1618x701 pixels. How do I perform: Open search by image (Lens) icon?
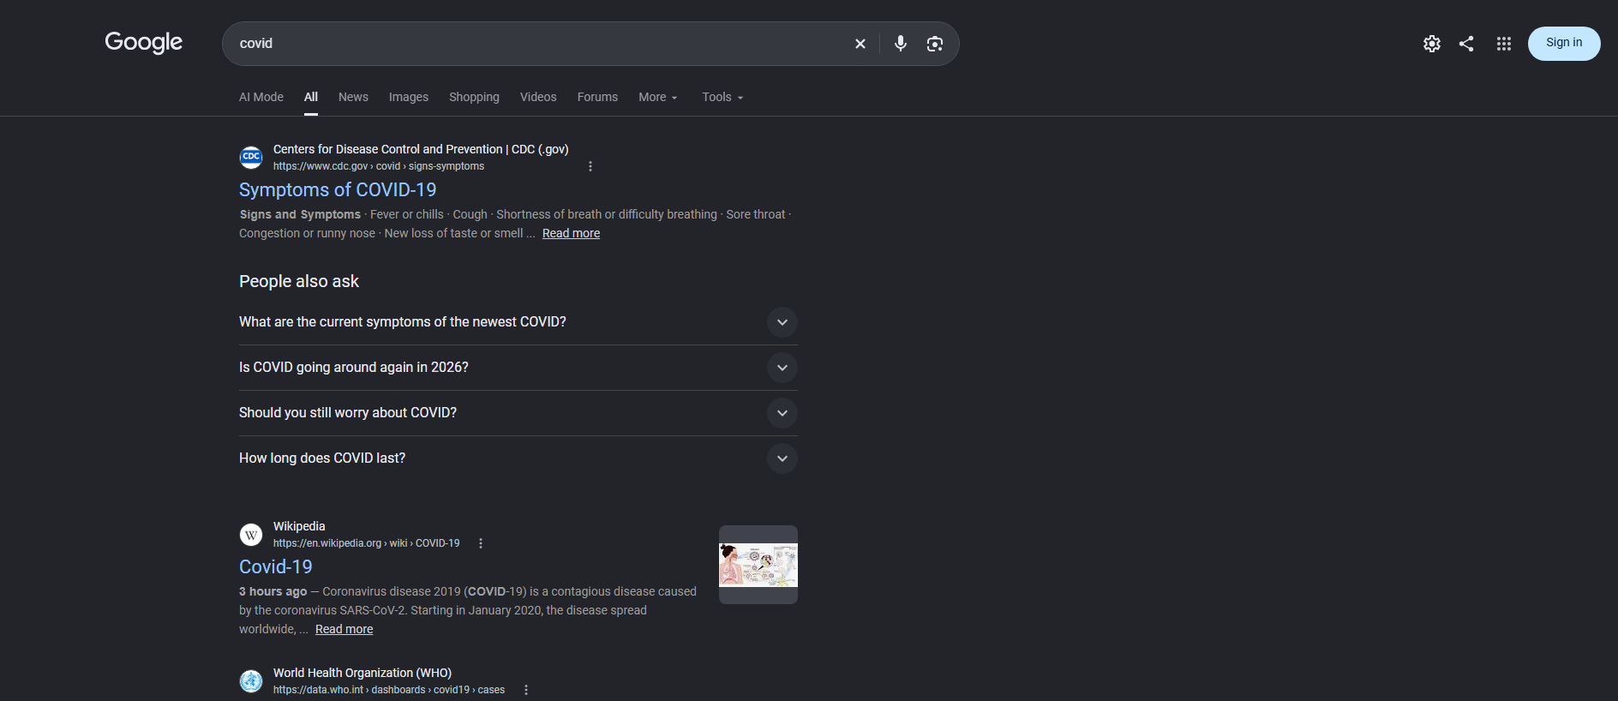click(x=935, y=44)
